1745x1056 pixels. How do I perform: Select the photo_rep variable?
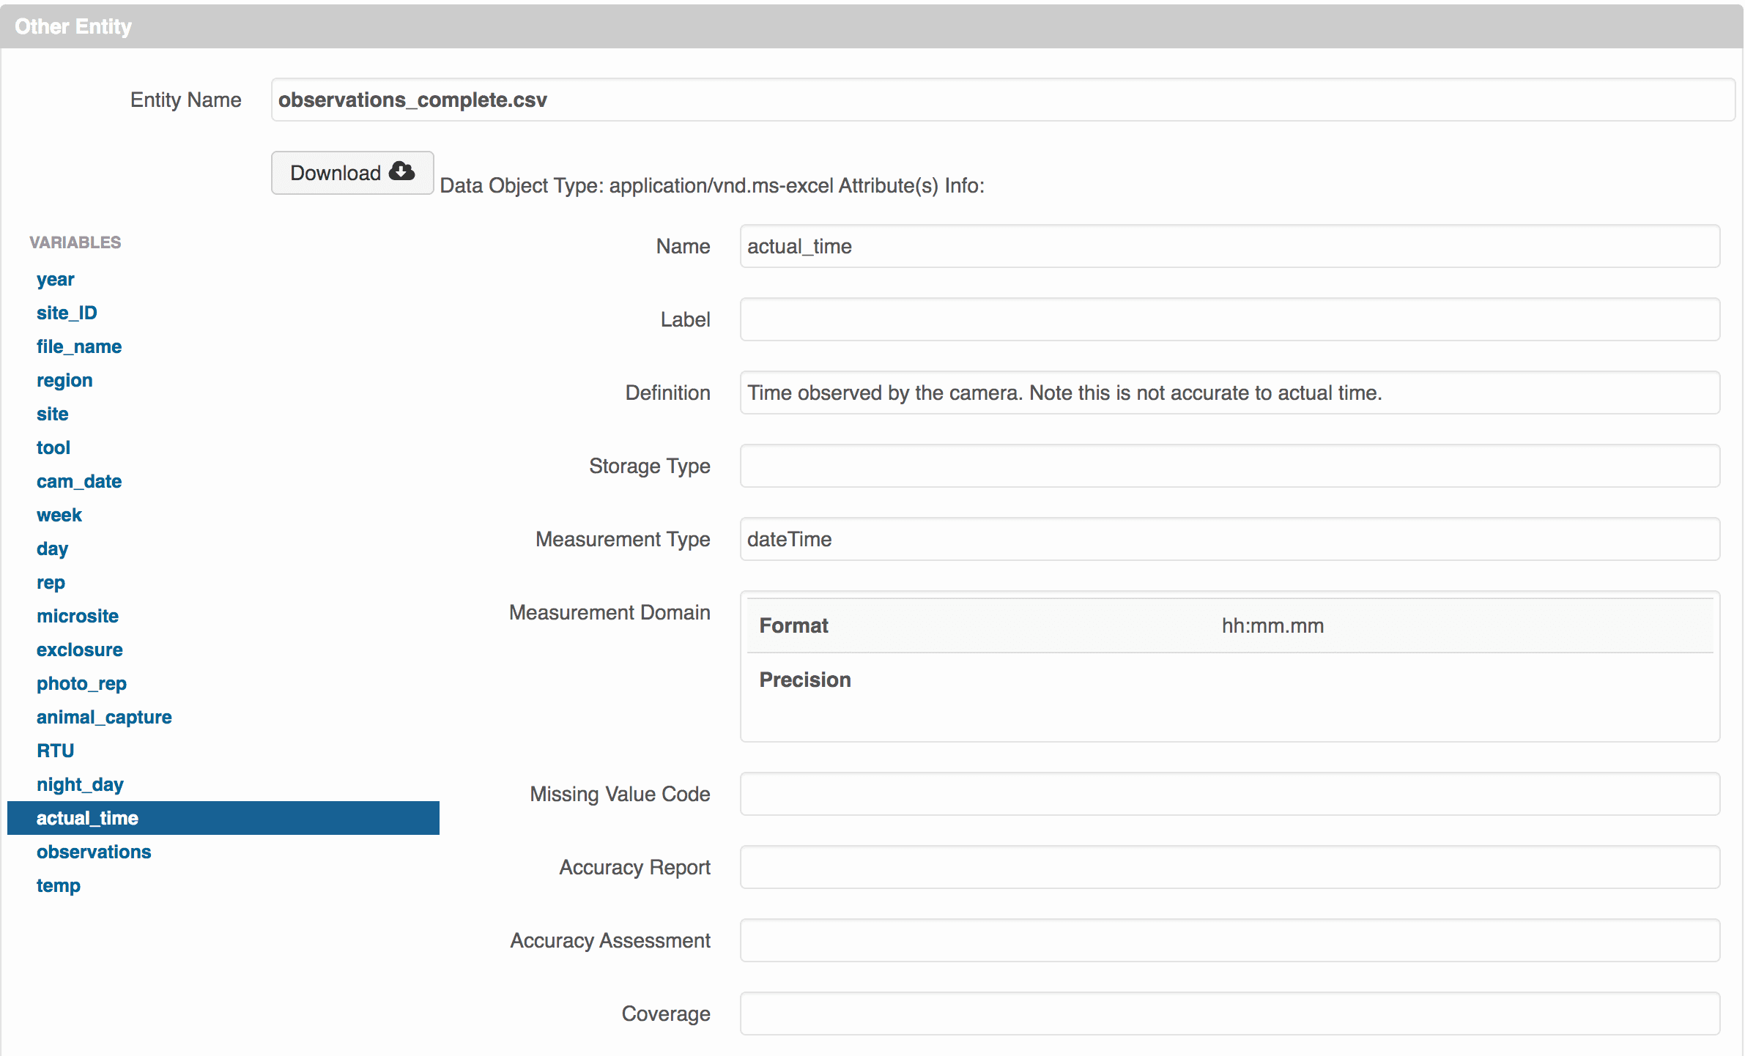pyautogui.click(x=81, y=683)
